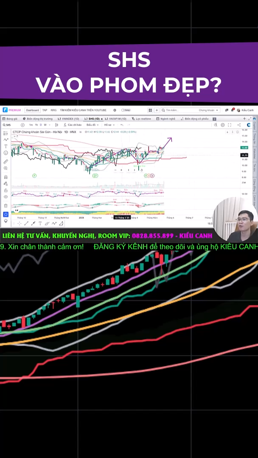Open the RRG menu item
Image resolution: width=258 pixels, height=458 pixels.
53,110
